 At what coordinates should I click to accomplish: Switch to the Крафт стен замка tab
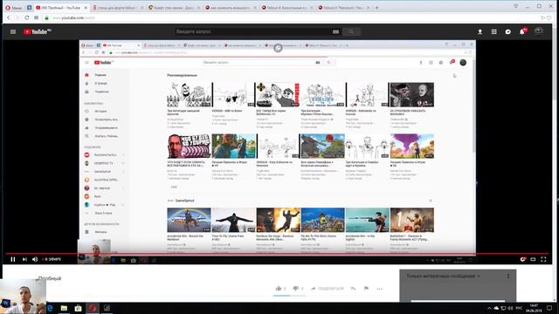(x=174, y=8)
